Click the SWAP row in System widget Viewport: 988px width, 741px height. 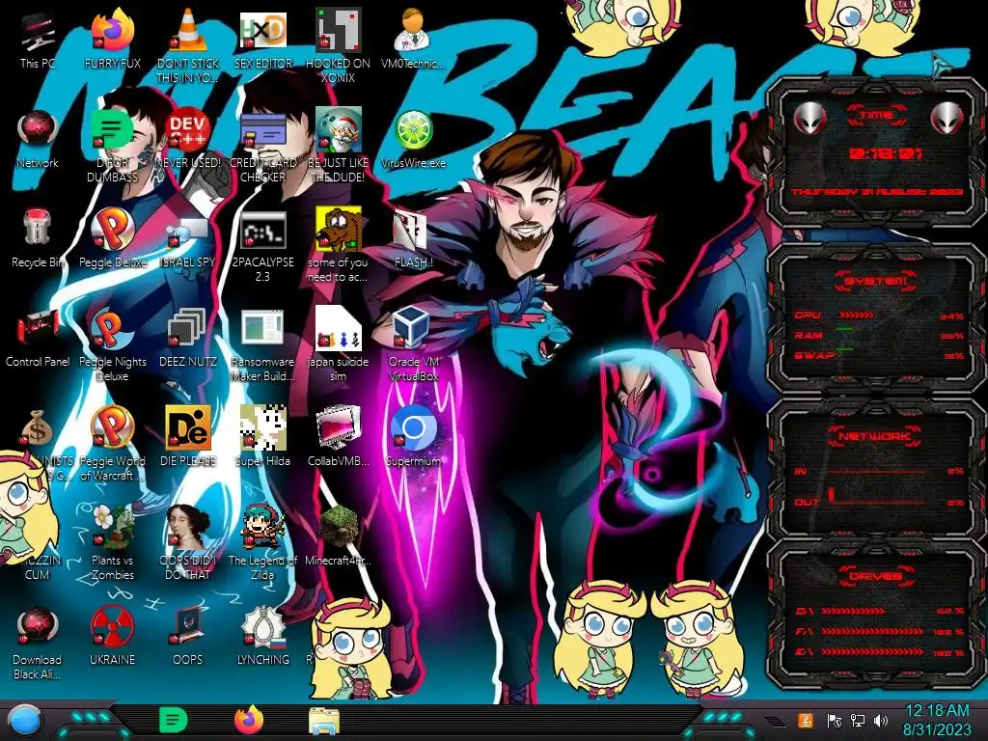click(880, 356)
